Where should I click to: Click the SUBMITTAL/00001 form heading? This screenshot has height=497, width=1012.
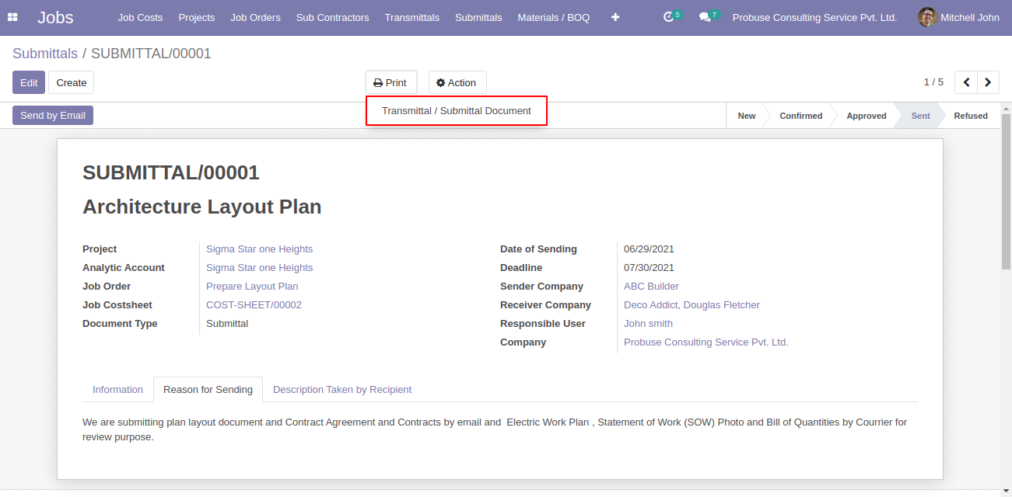pyautogui.click(x=170, y=173)
